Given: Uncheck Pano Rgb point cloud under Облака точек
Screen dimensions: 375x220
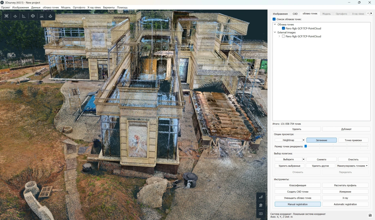Looking at the screenshot, I should (283, 28).
